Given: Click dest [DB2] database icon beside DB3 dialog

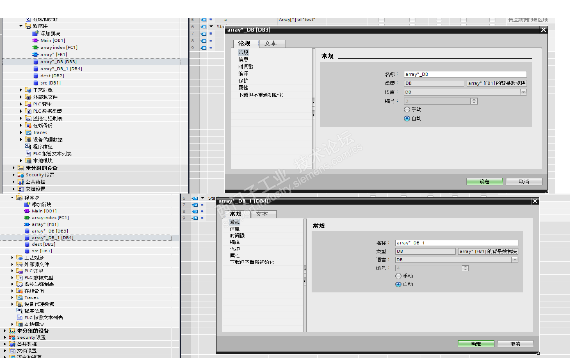Looking at the screenshot, I should click(36, 75).
